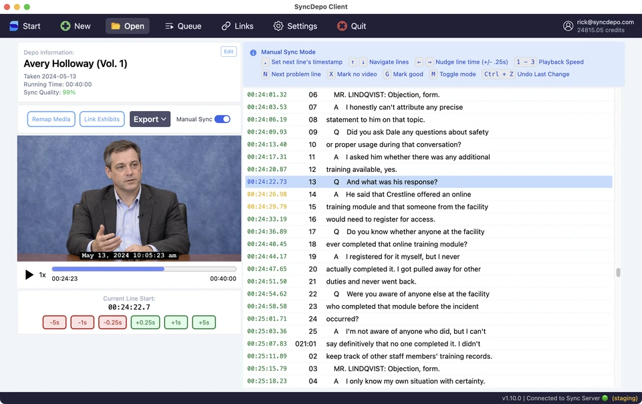Click the yellow folder Open icon
Image resolution: width=642 pixels, height=404 pixels.
click(116, 26)
